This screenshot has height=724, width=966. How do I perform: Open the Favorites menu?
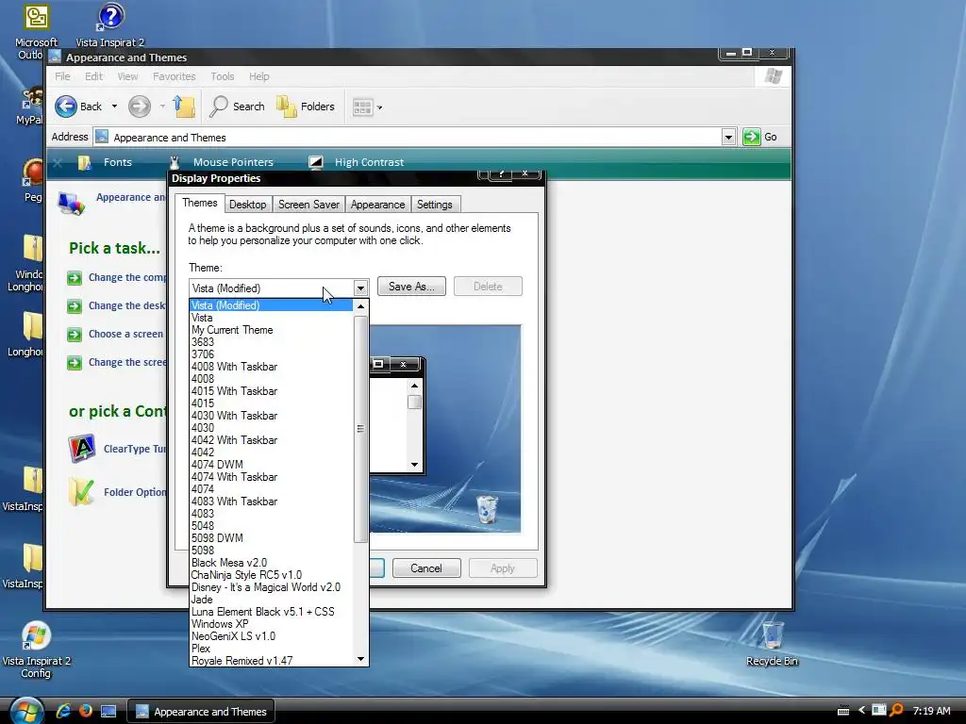(x=174, y=76)
